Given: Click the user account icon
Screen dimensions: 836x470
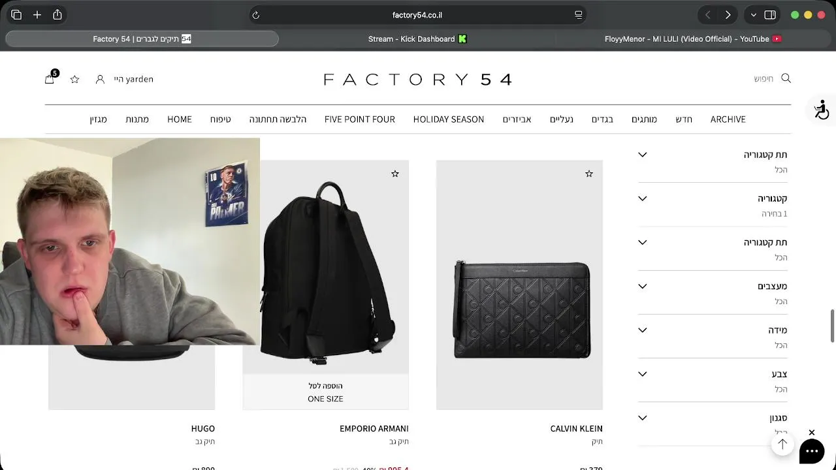Looking at the screenshot, I should [100, 79].
